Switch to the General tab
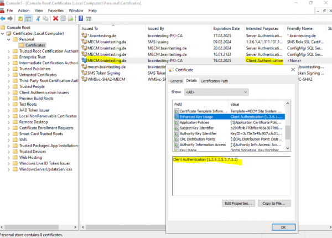This screenshot has width=332, height=238. (176, 81)
